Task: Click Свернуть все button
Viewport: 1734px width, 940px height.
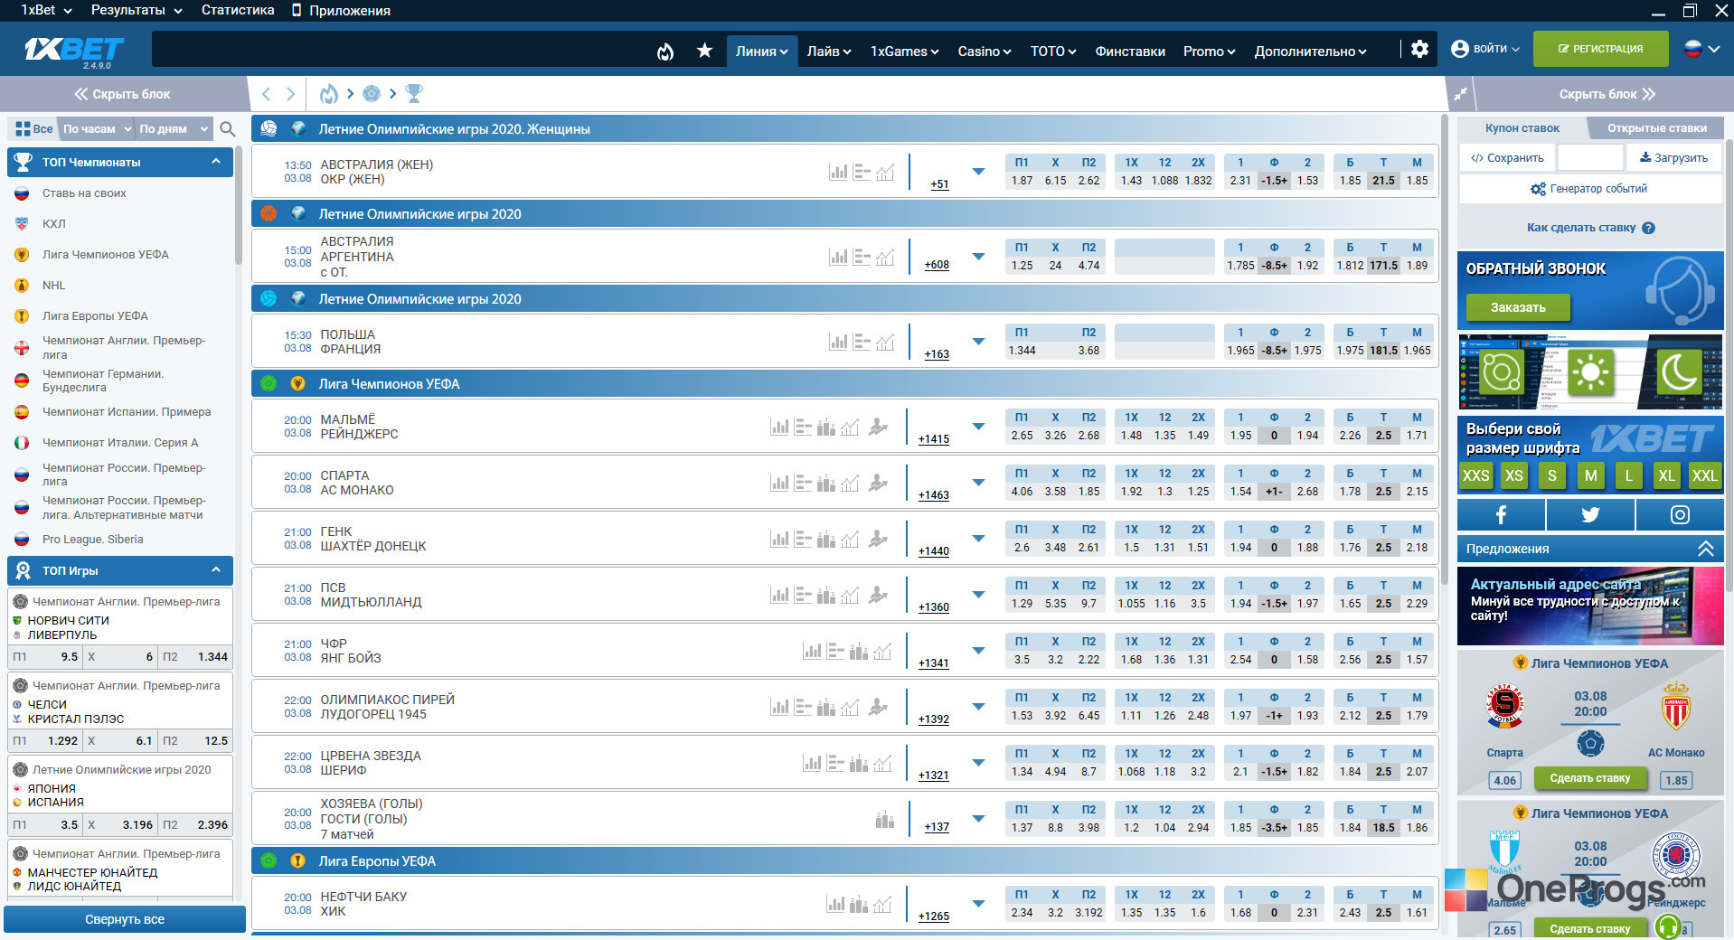Action: tap(125, 919)
